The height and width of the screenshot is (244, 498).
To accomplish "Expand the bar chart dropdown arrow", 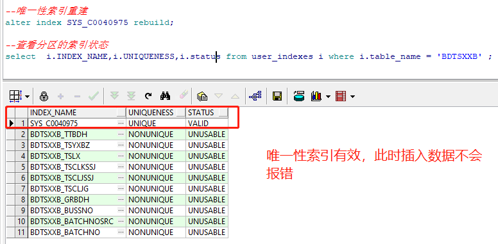I will (328, 96).
